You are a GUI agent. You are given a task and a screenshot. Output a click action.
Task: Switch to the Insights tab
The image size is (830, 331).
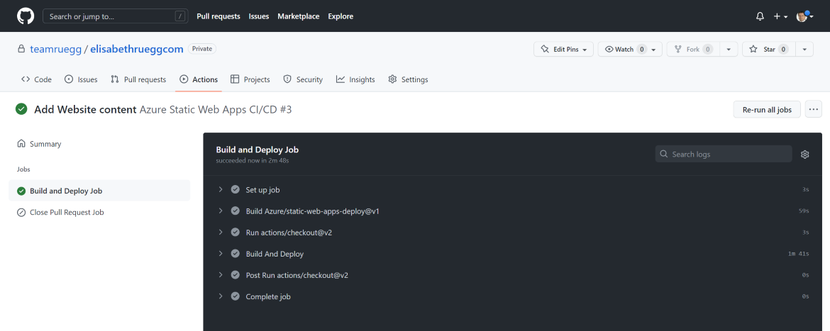click(355, 79)
